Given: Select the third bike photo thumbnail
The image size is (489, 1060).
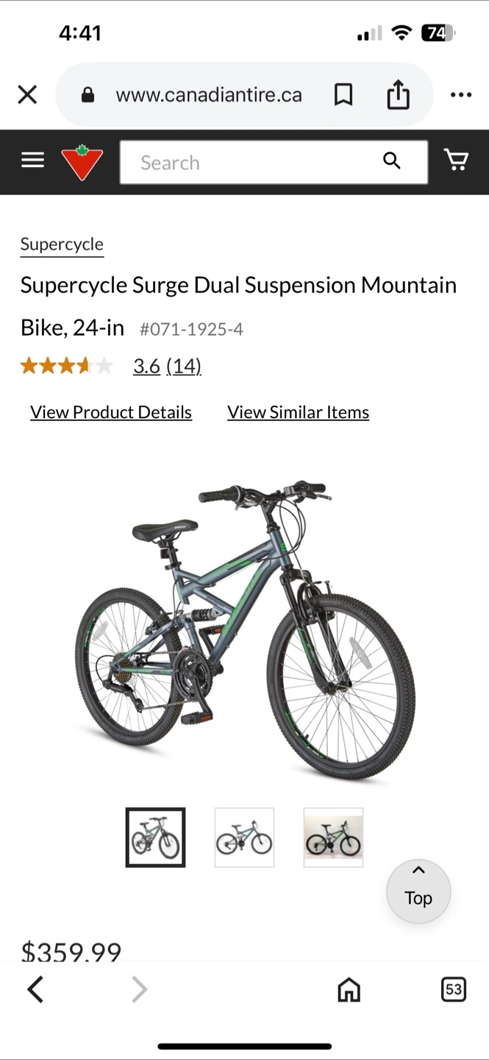Looking at the screenshot, I should tap(333, 838).
